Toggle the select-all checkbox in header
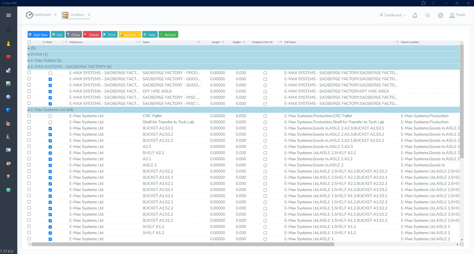Image resolution: width=474 pixels, height=254 pixels. point(29,42)
